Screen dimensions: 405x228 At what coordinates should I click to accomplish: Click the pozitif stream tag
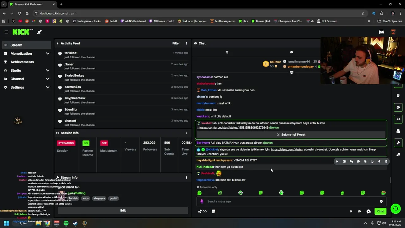coord(114,198)
